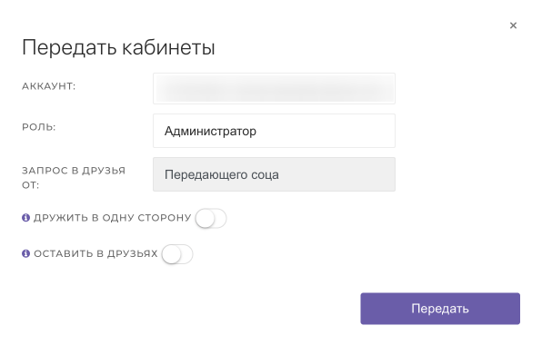Submit with the purple Передать button
The width and height of the screenshot is (542, 345).
click(440, 309)
